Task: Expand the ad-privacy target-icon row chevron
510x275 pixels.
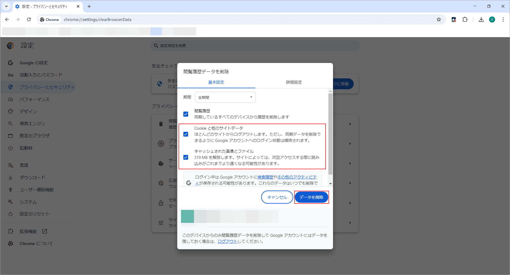Action: [350, 183]
